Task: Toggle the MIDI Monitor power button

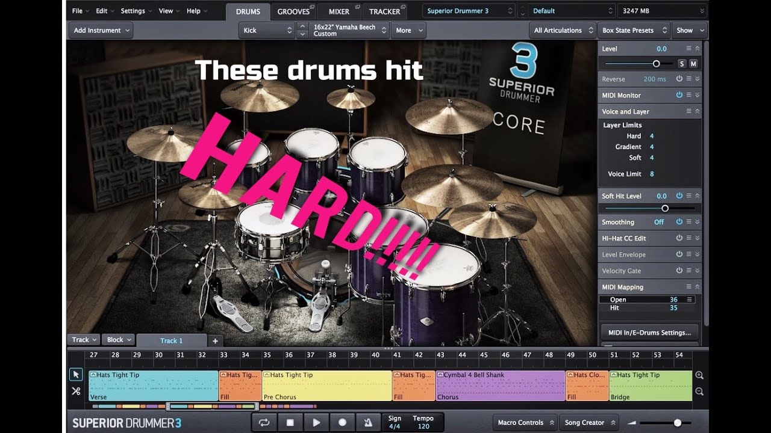Action: tap(679, 95)
